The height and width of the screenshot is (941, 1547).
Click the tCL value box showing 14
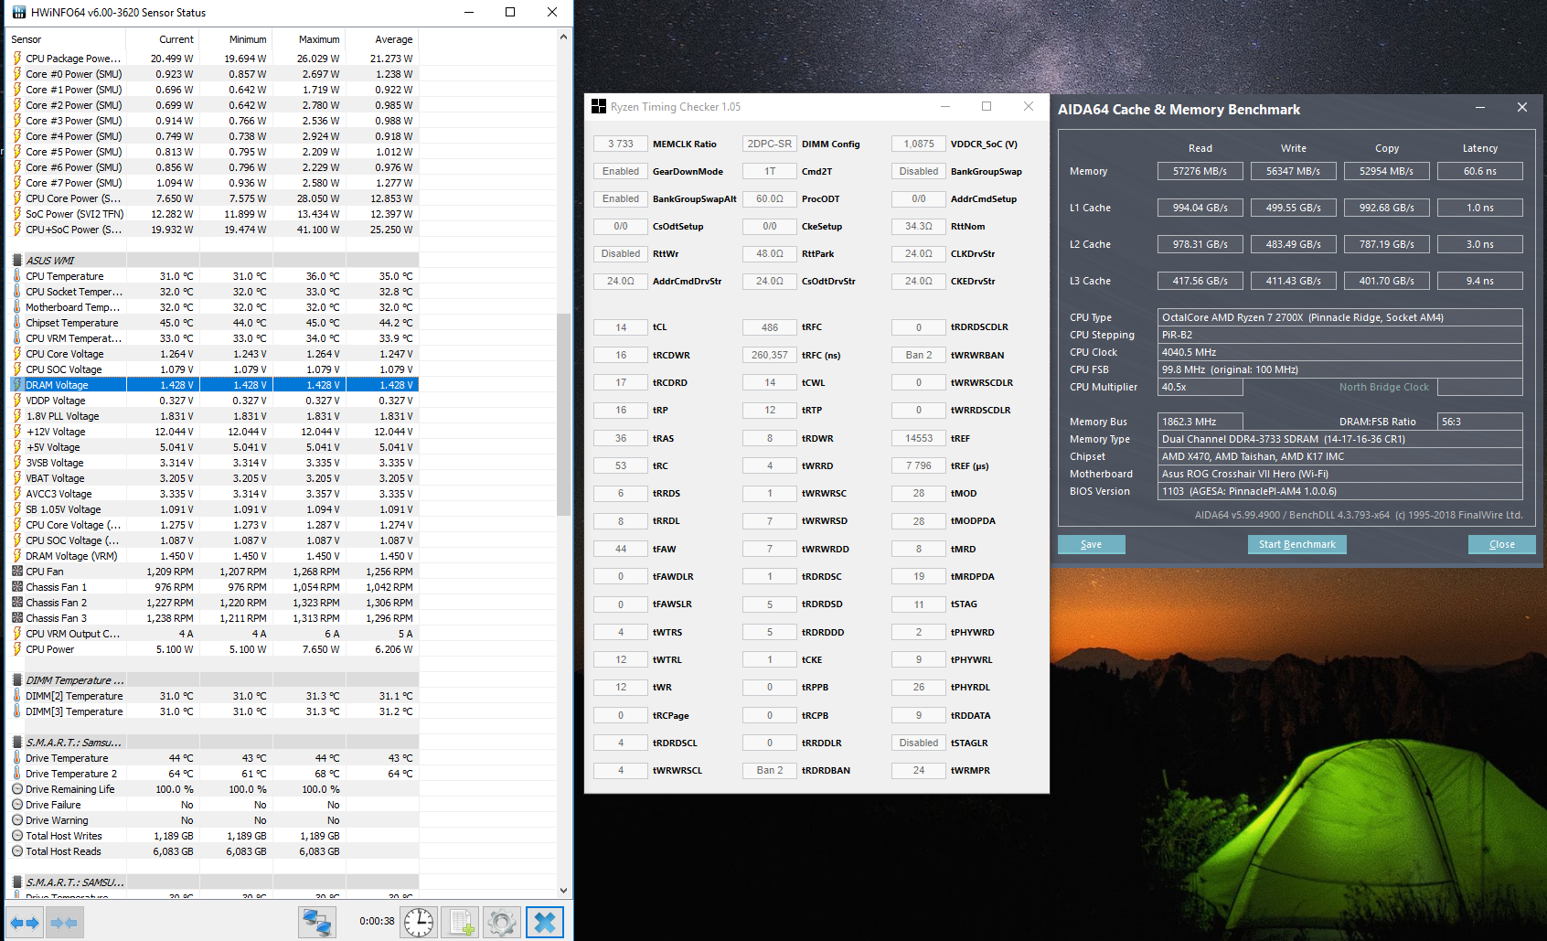click(x=621, y=327)
